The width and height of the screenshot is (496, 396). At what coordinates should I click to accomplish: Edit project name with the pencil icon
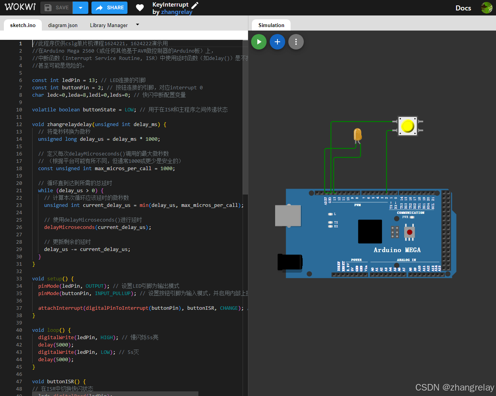tap(195, 5)
